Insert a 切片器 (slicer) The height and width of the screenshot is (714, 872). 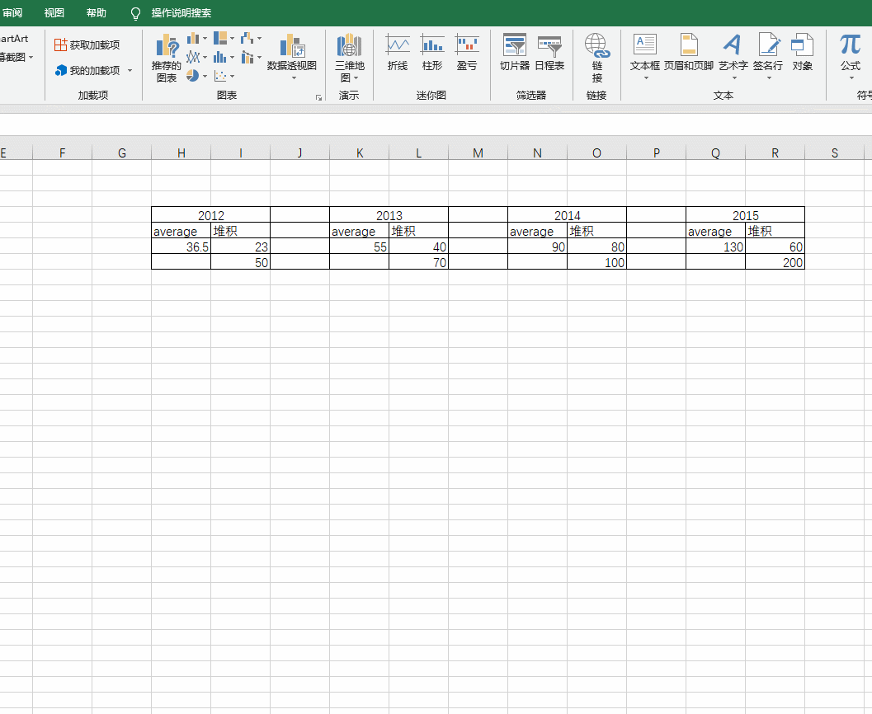(514, 52)
